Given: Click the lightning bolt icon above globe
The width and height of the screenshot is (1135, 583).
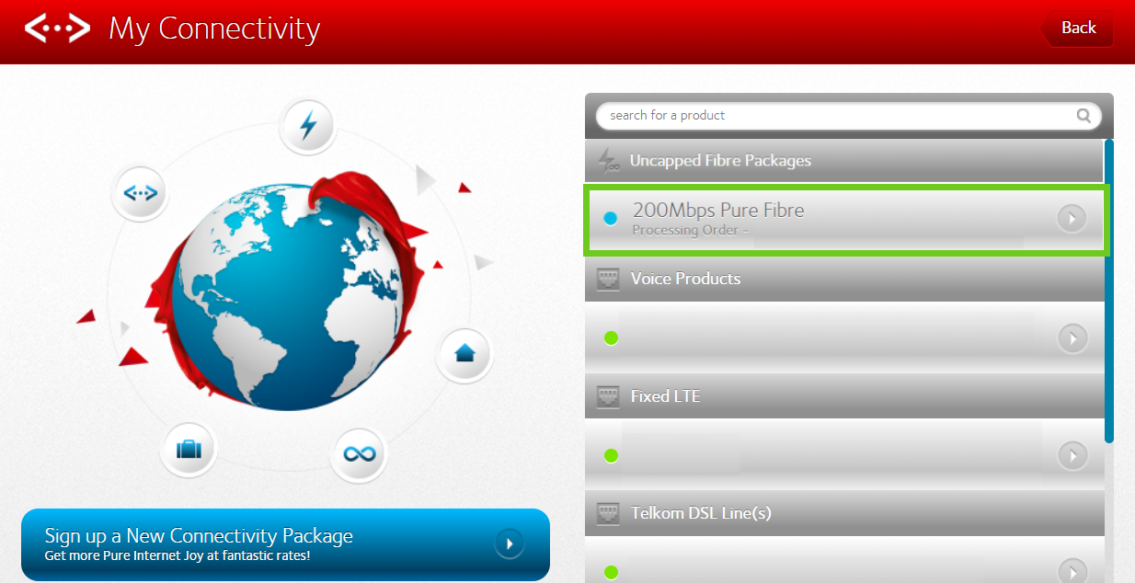Looking at the screenshot, I should tap(307, 126).
